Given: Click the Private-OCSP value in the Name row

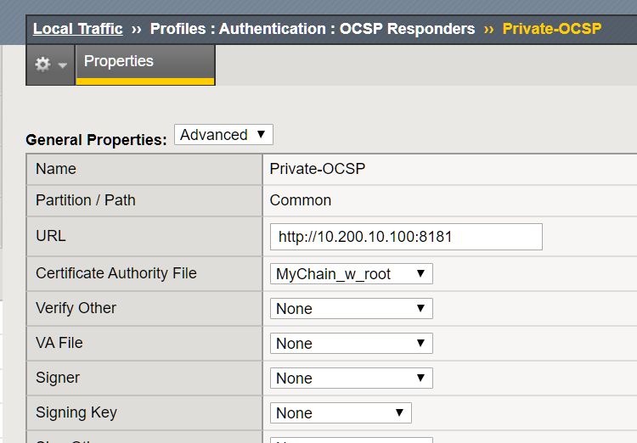Looking at the screenshot, I should 317,169.
